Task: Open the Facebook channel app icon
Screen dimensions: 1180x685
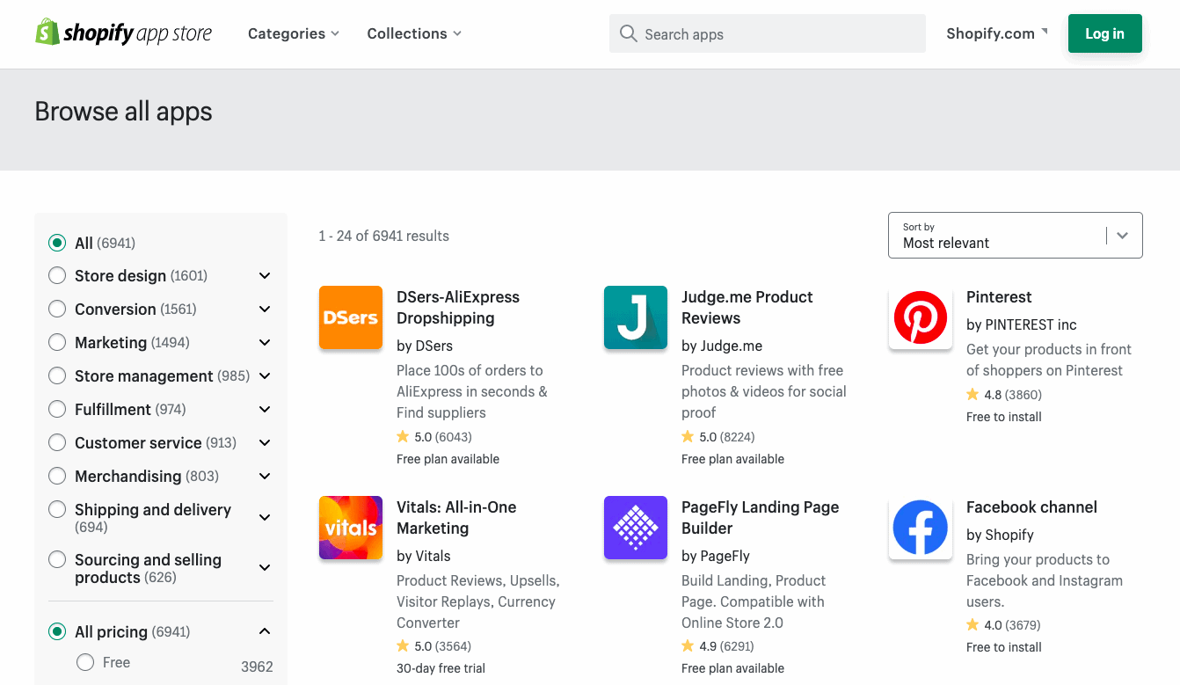Action: pyautogui.click(x=920, y=528)
